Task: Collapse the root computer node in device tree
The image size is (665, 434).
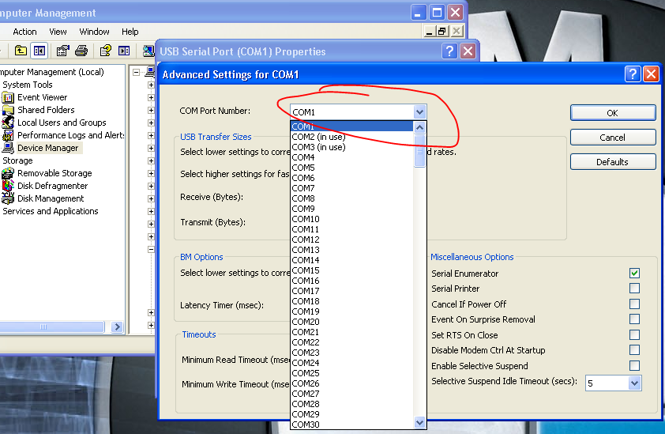Action: tap(136, 72)
